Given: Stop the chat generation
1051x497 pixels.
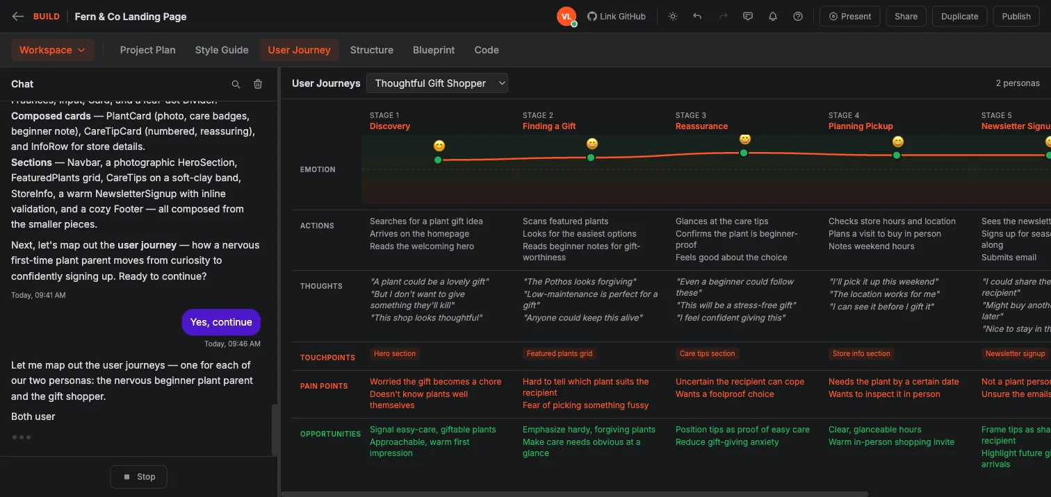Looking at the screenshot, I should pos(138,477).
